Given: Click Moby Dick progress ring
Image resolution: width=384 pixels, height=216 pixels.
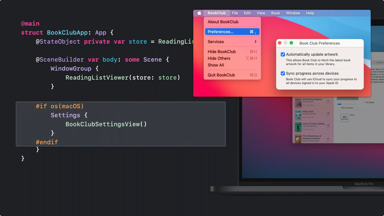Looking at the screenshot, I should tap(328, 114).
